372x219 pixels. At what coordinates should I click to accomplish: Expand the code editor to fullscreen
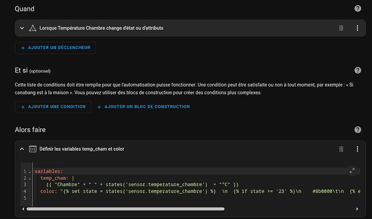coord(352,170)
